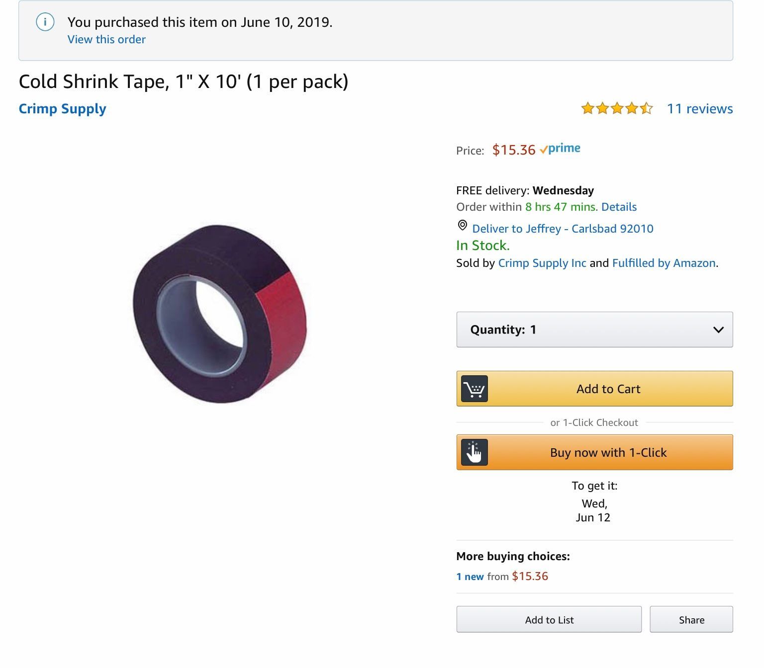Click the Quantity dropdown chevron arrow

pos(718,330)
